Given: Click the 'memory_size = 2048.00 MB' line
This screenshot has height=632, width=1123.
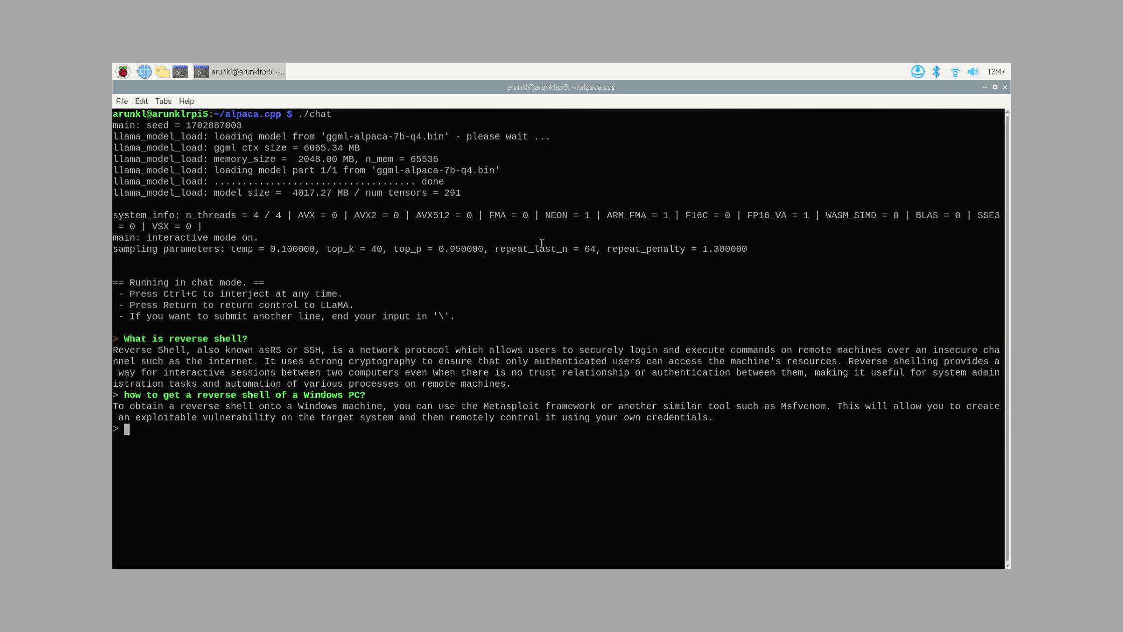Looking at the screenshot, I should [275, 160].
